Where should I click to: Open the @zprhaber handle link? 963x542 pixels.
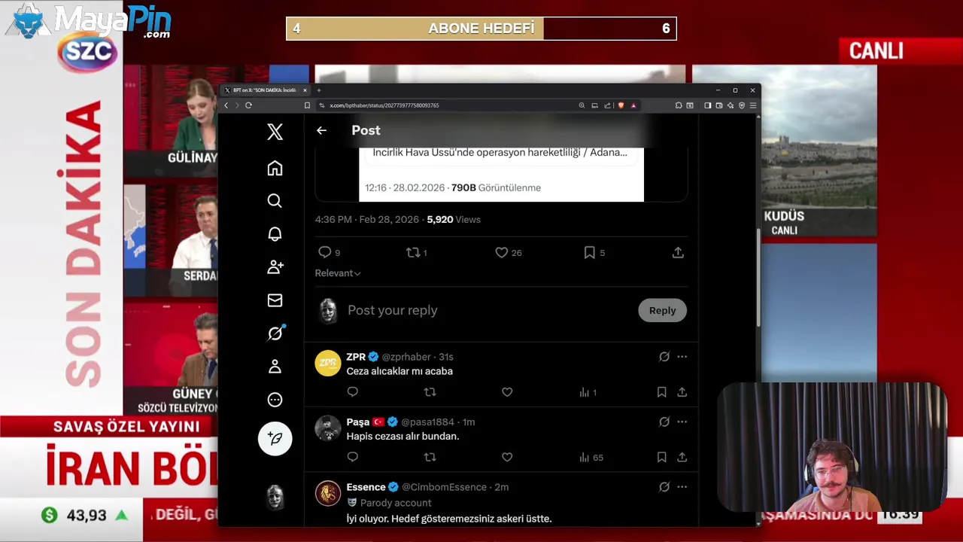(406, 357)
